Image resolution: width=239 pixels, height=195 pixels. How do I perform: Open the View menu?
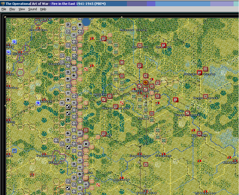tap(22, 9)
